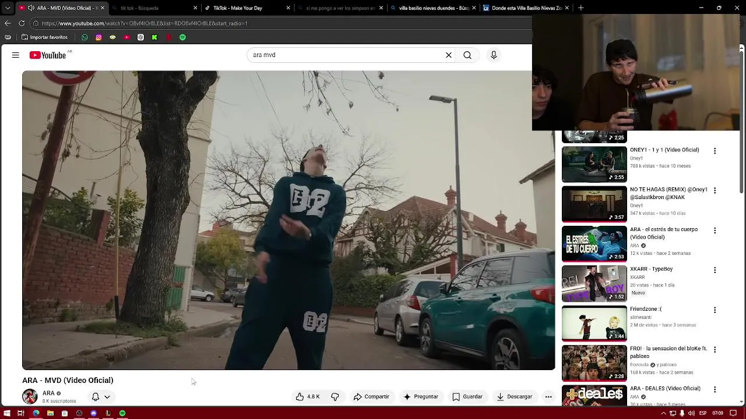Click the ESP language indicator
This screenshot has height=419, width=746.
click(703, 413)
